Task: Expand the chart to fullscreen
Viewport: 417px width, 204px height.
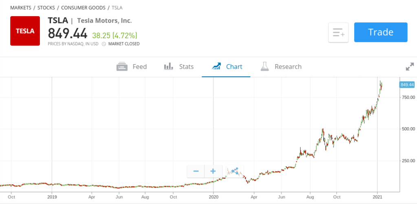Action: pyautogui.click(x=410, y=67)
